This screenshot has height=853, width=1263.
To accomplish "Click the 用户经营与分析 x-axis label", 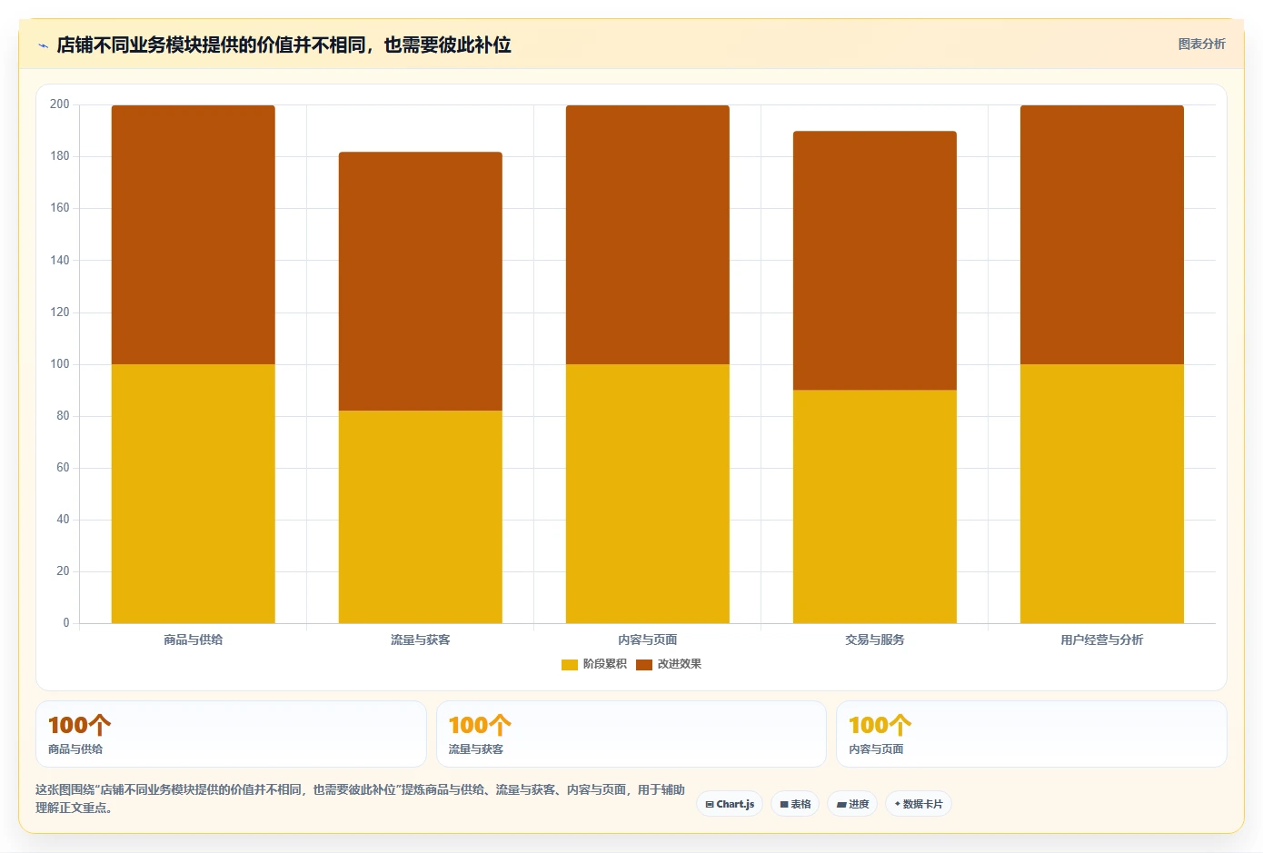I will pos(1102,640).
